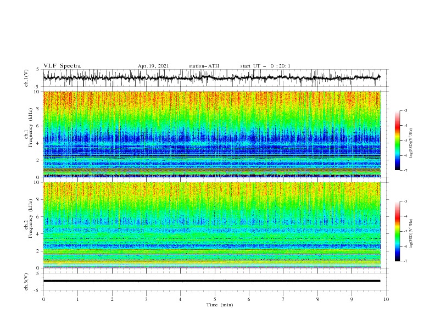Click the "ch.1(V)" voltage axis label
The image size is (435, 336).
coord(26,78)
